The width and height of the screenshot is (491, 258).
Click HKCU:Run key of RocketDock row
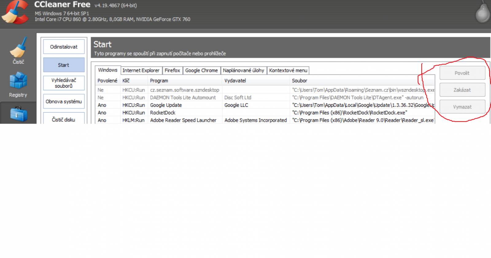133,113
